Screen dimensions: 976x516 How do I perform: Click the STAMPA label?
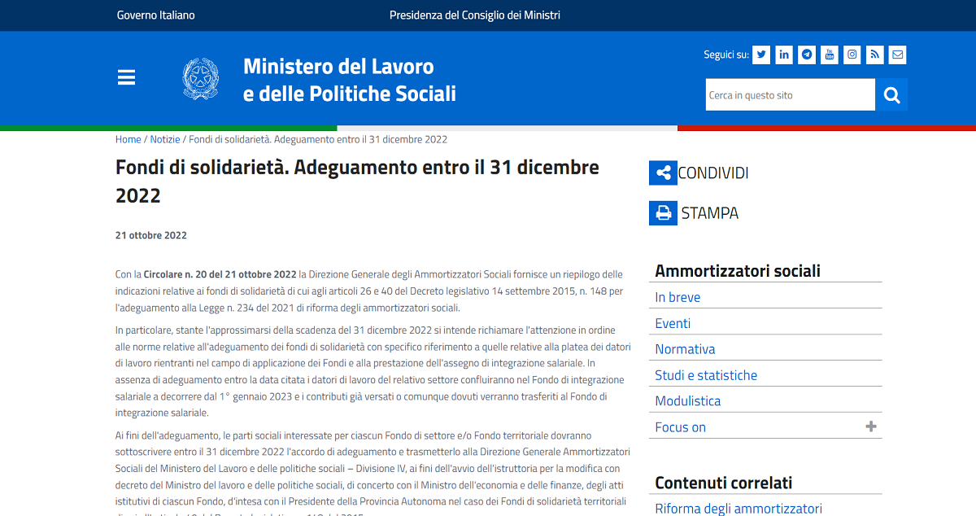pos(710,213)
